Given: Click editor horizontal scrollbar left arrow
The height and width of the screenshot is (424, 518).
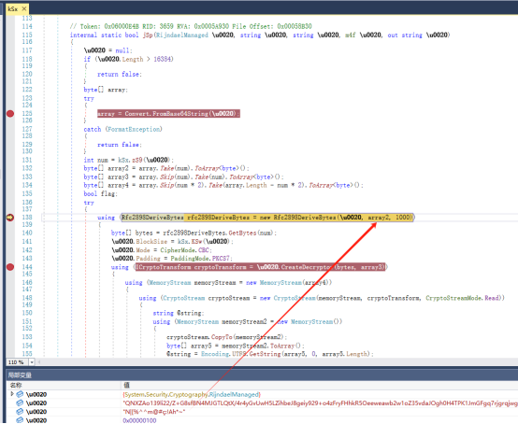Looking at the screenshot, I should (x=39, y=362).
